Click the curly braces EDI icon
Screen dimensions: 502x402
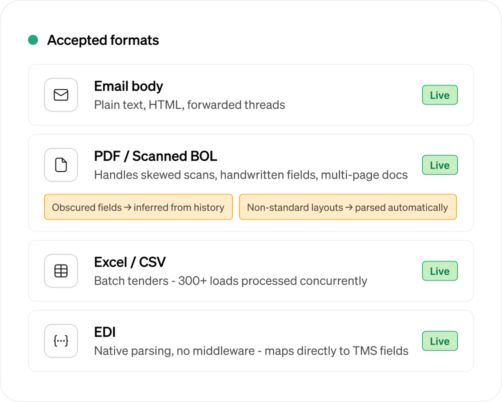tap(61, 341)
